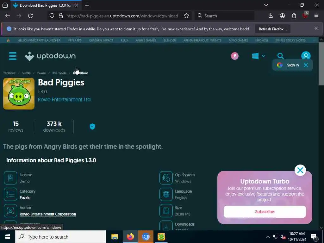Click the trending flame icon

click(8, 40)
